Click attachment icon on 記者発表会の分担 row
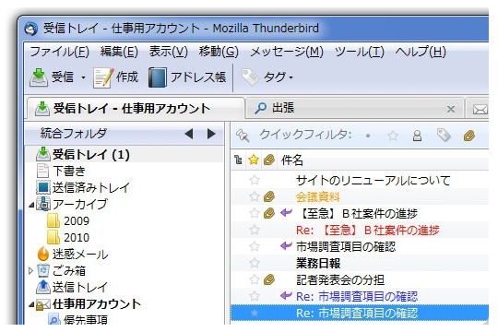498x332 pixels. coord(269,279)
